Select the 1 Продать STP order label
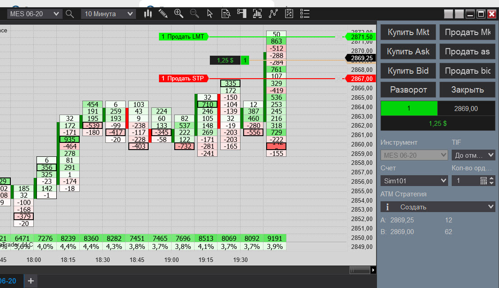The width and height of the screenshot is (499, 288). tap(183, 79)
